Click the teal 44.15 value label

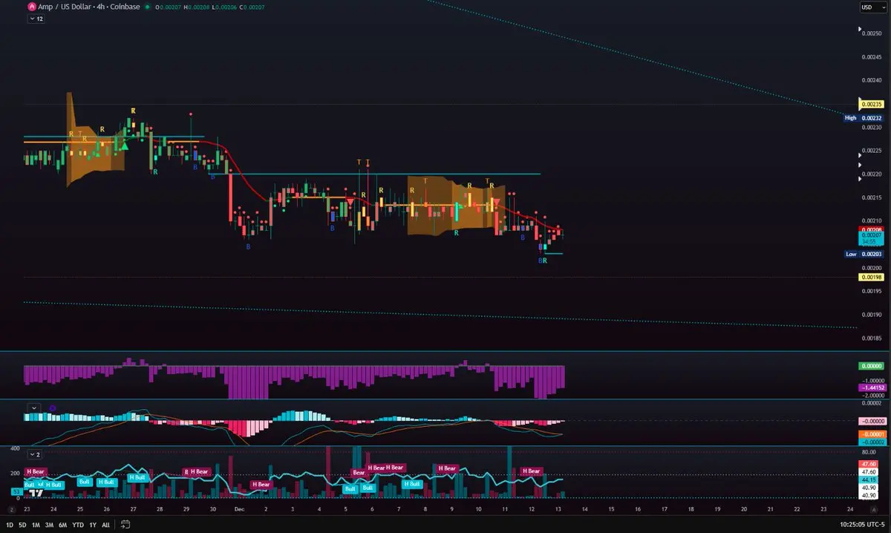[869, 480]
